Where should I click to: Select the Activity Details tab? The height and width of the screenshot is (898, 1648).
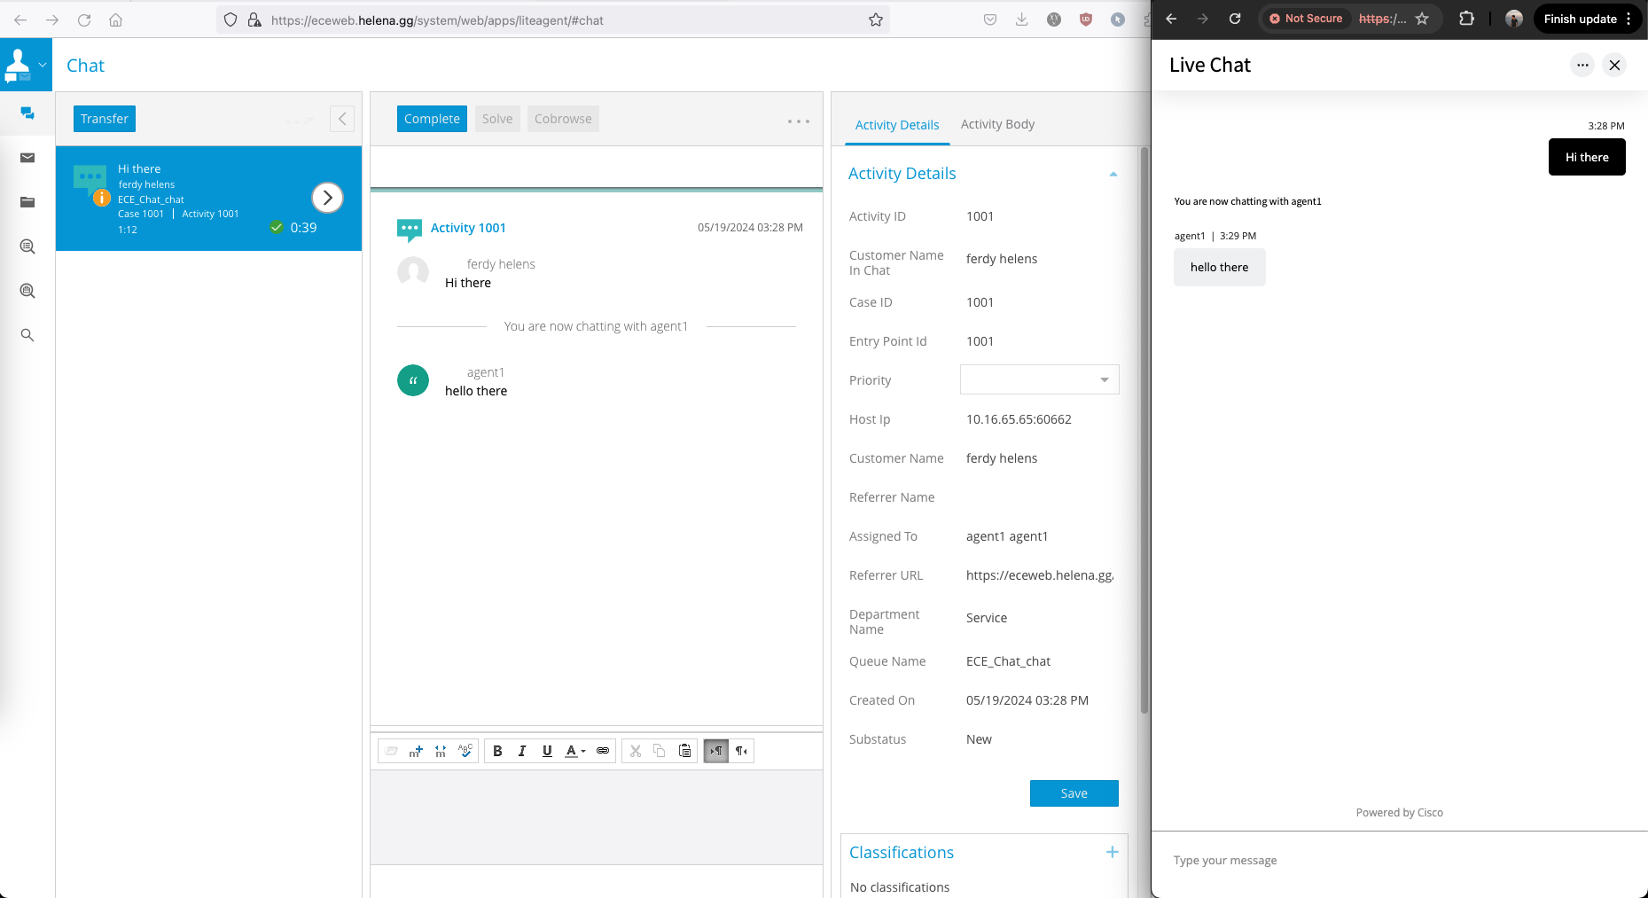pos(896,125)
